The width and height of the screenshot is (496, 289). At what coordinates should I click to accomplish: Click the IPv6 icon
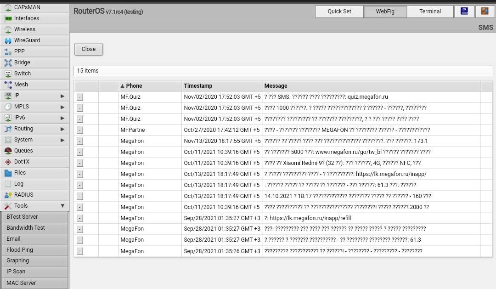pos(8,118)
